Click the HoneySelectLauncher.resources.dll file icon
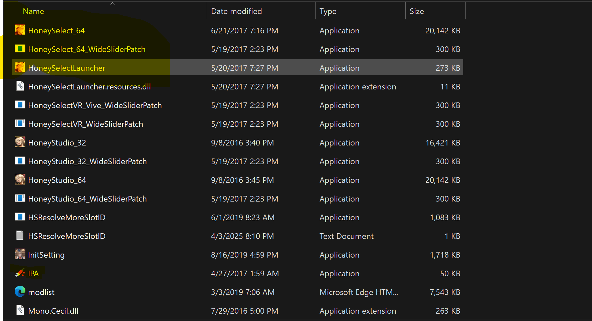592x321 pixels. tap(20, 86)
